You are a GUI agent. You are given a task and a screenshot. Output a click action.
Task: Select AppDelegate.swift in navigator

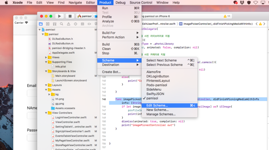[63, 53]
